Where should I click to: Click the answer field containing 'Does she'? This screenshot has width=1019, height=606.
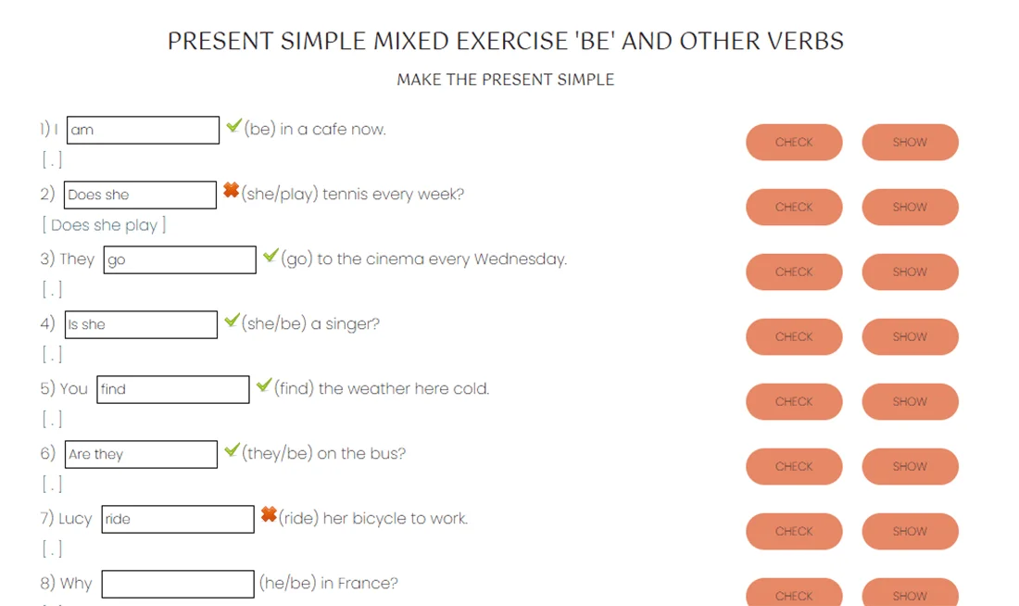click(x=141, y=195)
